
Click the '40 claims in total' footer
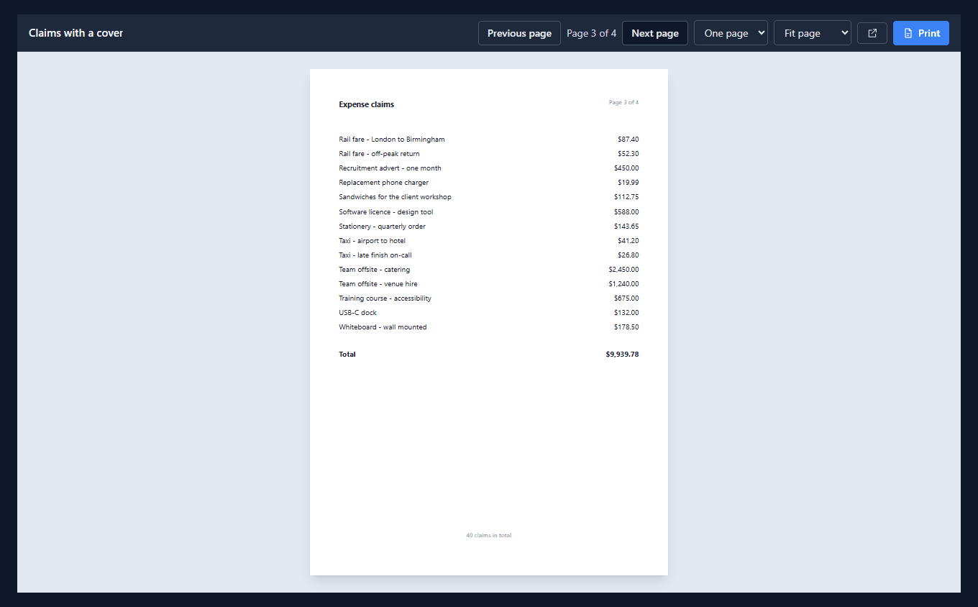489,536
